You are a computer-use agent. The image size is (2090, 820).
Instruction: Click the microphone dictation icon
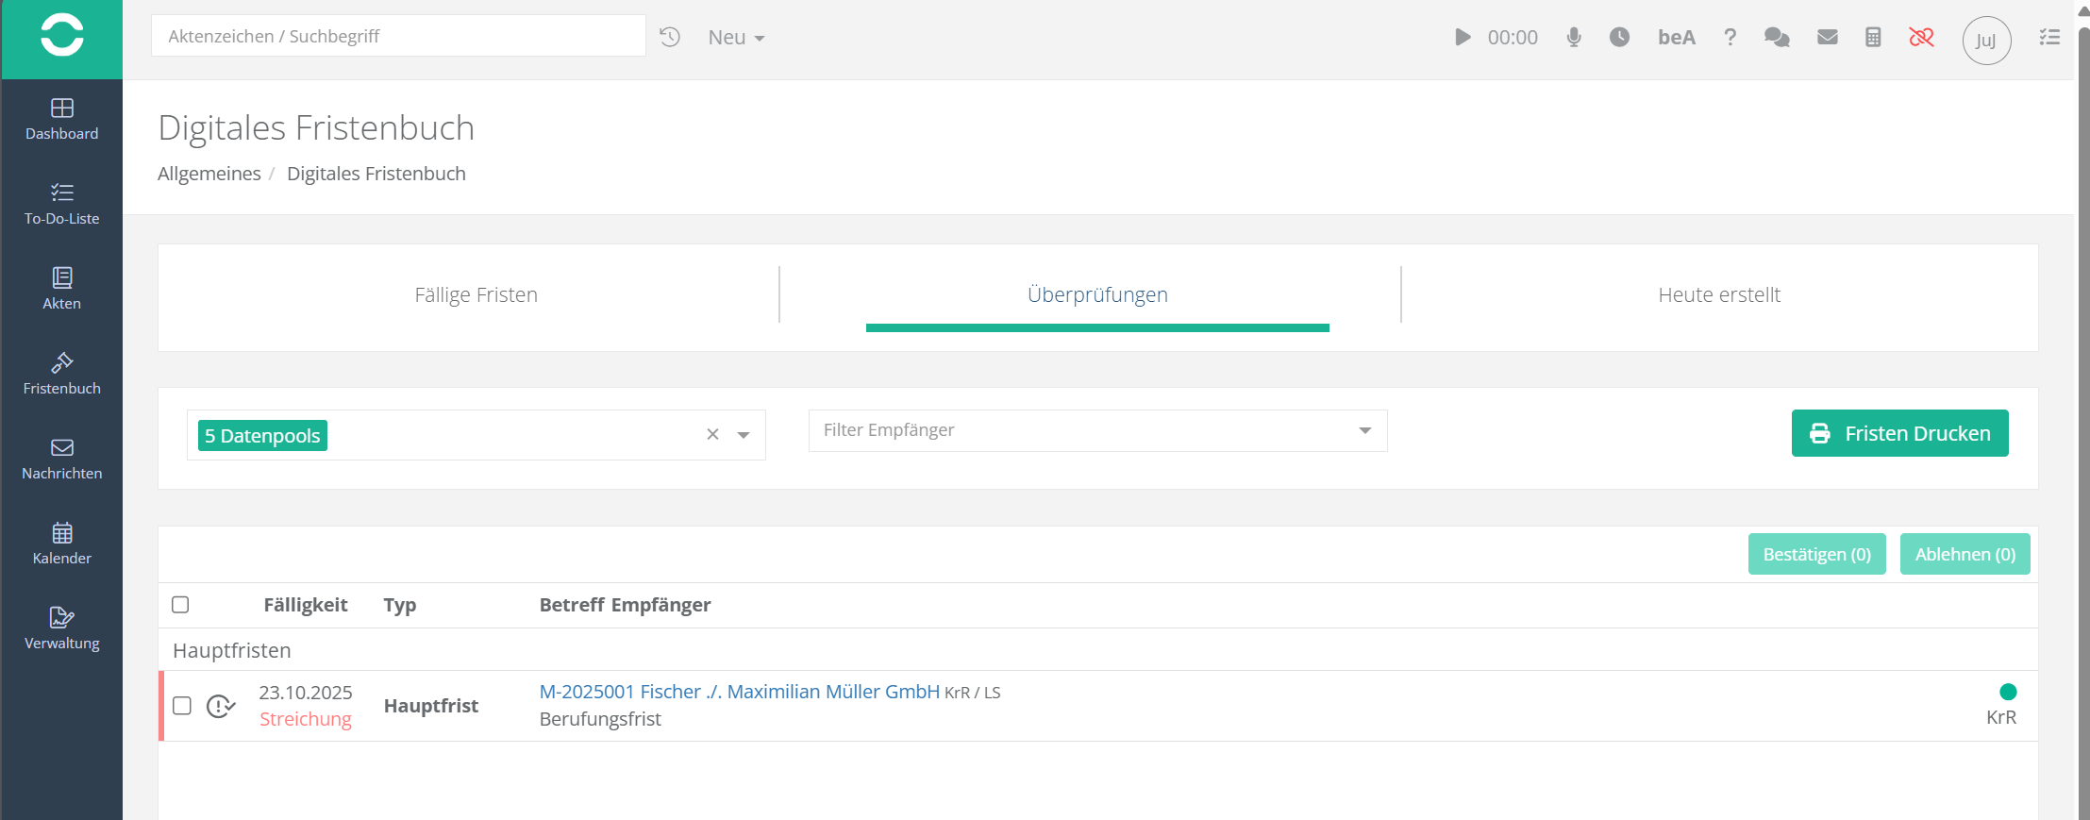(1574, 37)
